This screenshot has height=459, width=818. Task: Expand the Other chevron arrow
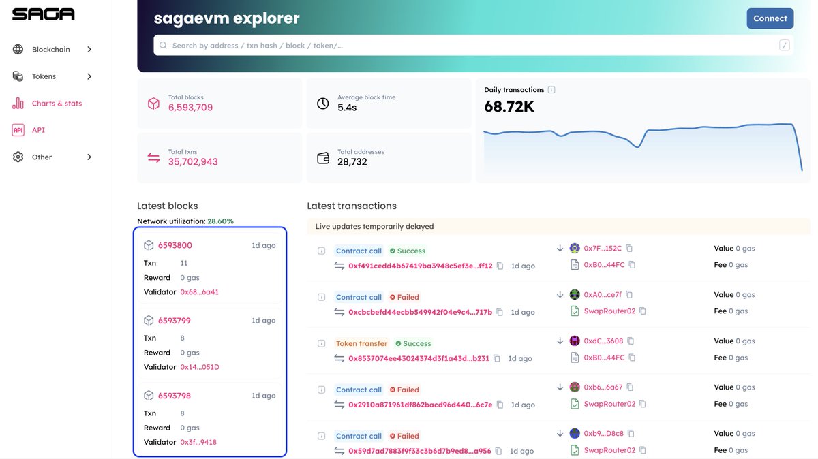pos(89,157)
